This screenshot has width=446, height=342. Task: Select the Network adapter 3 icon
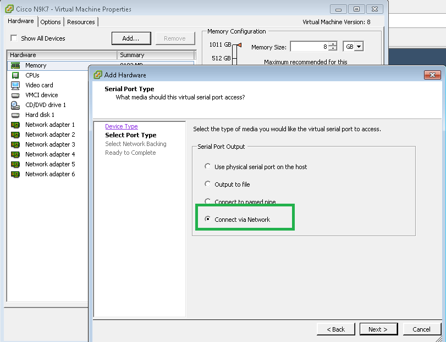15,144
